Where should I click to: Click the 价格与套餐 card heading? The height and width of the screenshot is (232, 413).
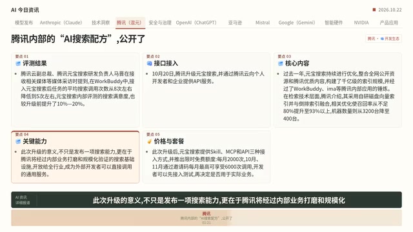(x=169, y=141)
